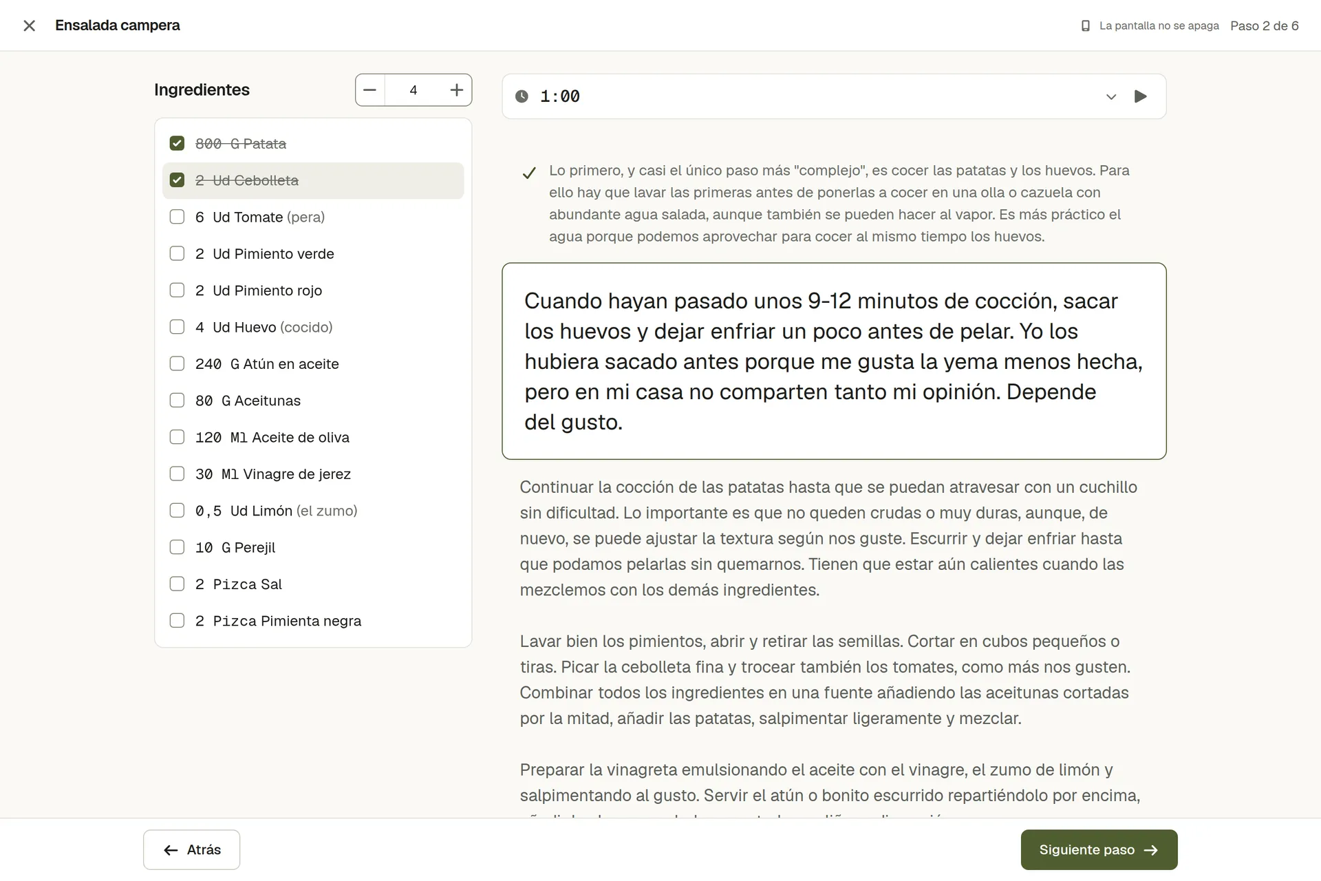Check the Pimienta negra checkbox

[x=177, y=620]
